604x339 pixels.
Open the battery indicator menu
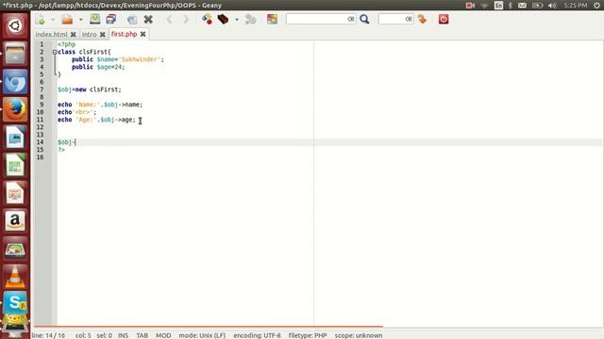pos(537,6)
